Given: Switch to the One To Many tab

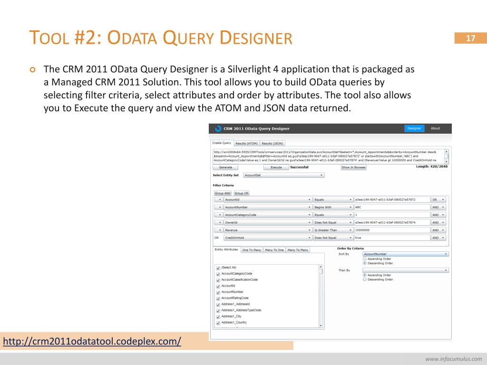Looking at the screenshot, I should coord(252,250).
